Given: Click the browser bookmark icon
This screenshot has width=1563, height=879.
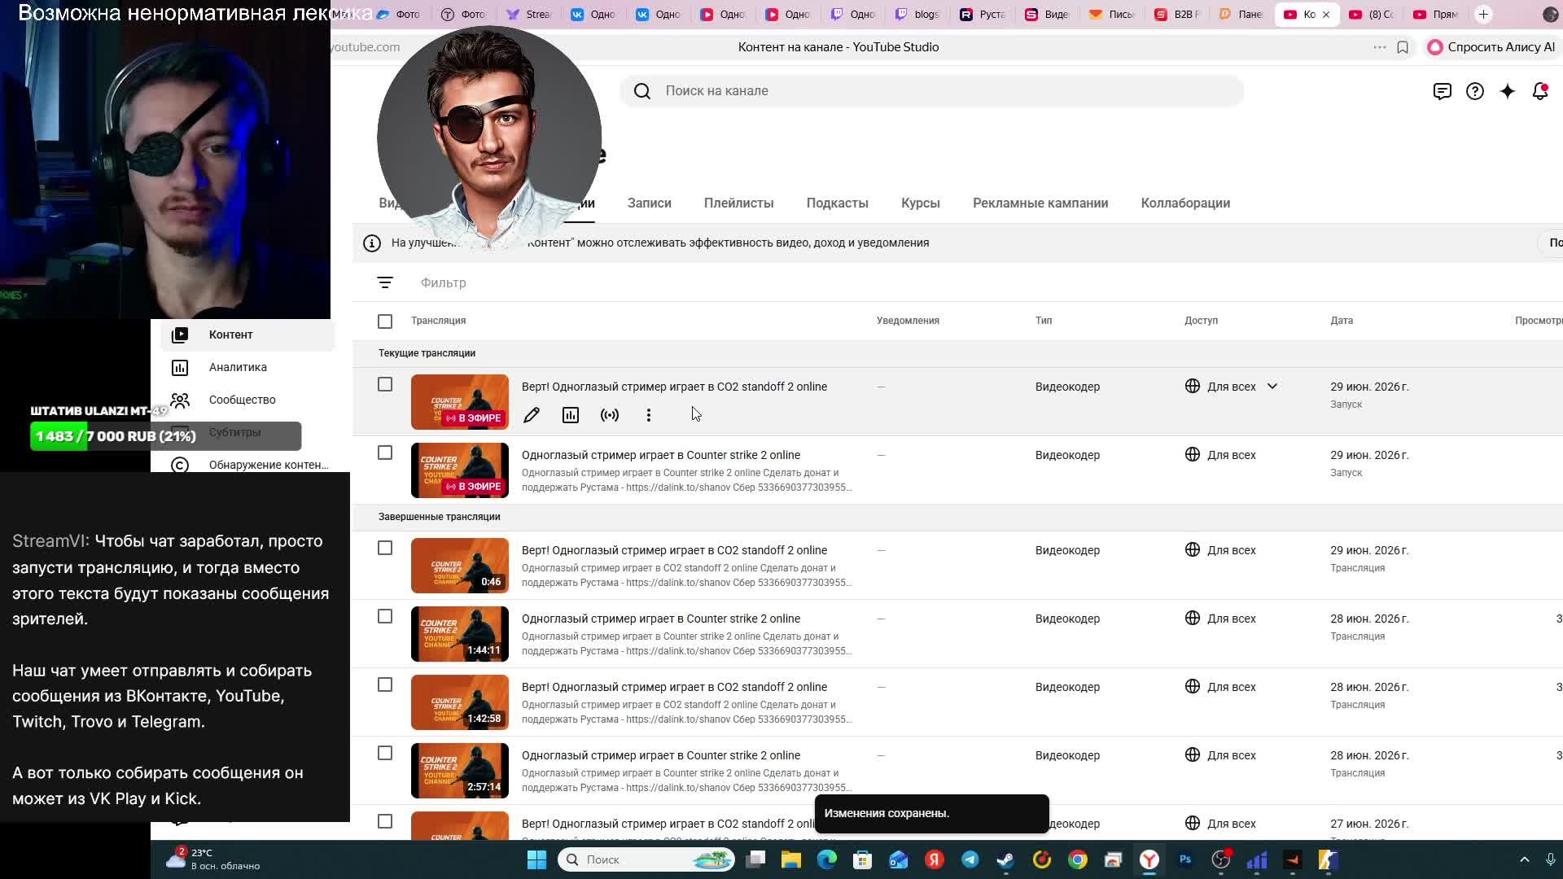Looking at the screenshot, I should tap(1403, 47).
